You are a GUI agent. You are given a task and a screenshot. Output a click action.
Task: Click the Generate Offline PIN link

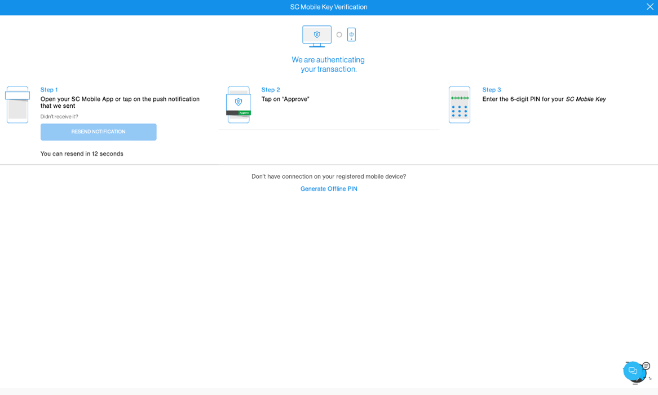(x=329, y=189)
